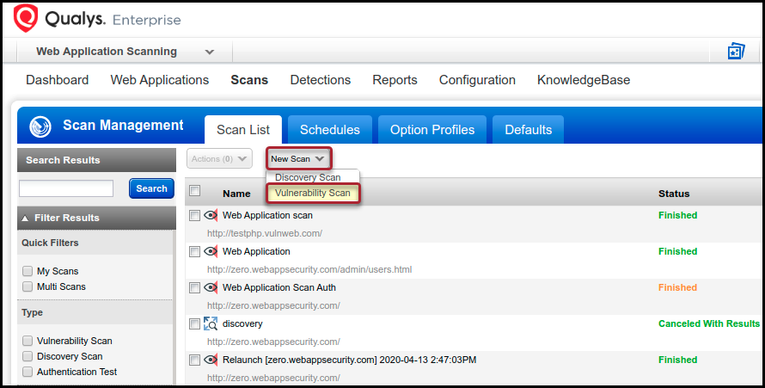
Task: Click the discovery scan magnifier icon
Action: pos(211,323)
